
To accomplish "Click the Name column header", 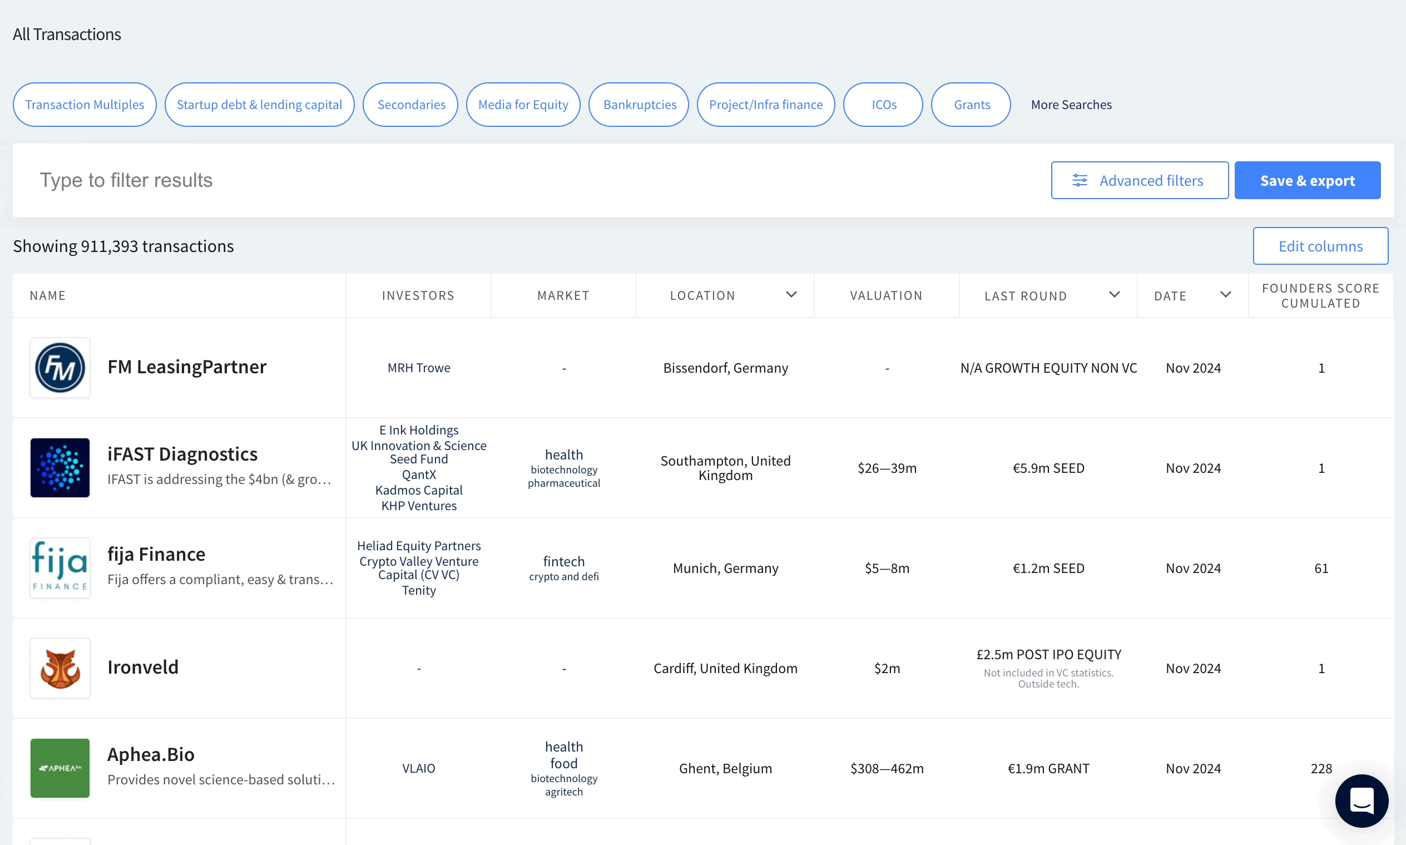I will click(48, 295).
